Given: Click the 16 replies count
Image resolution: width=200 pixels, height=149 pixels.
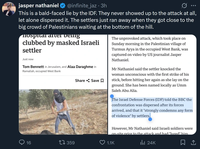Looking at the screenshot, I should coord(29,143).
